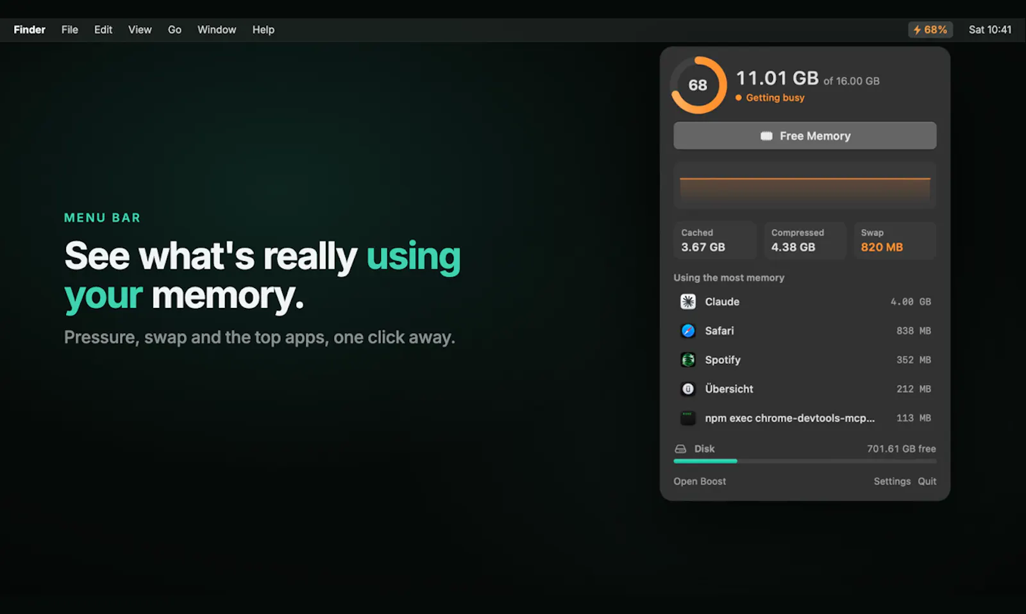Click the terminal icon beside npm exec
The height and width of the screenshot is (614, 1026).
tap(688, 418)
